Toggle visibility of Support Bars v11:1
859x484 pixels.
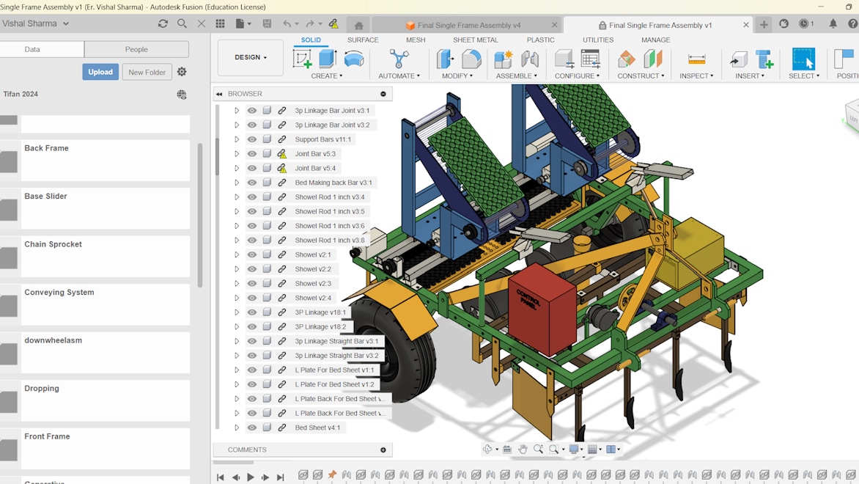[x=252, y=139]
